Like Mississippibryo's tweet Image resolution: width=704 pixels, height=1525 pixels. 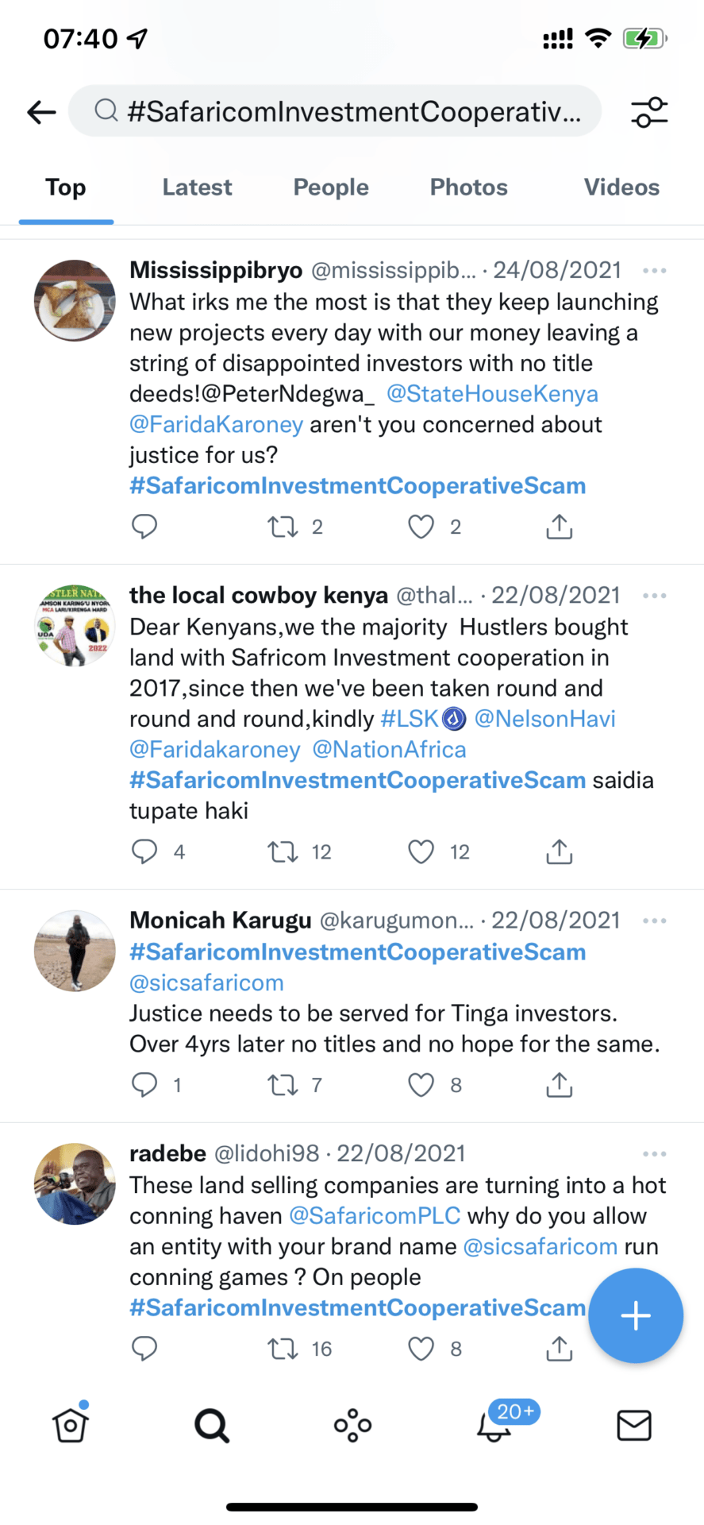coord(421,527)
